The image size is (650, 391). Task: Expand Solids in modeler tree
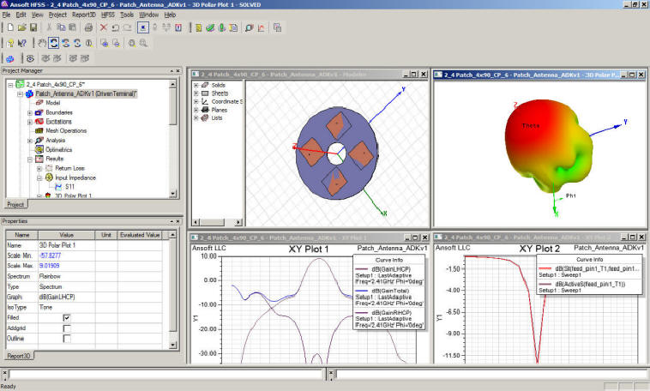coord(196,85)
